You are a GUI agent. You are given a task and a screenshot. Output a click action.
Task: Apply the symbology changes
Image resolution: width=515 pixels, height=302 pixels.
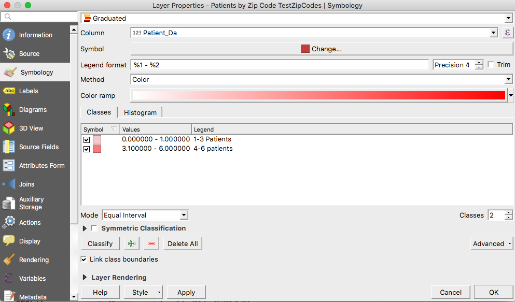tap(186, 292)
